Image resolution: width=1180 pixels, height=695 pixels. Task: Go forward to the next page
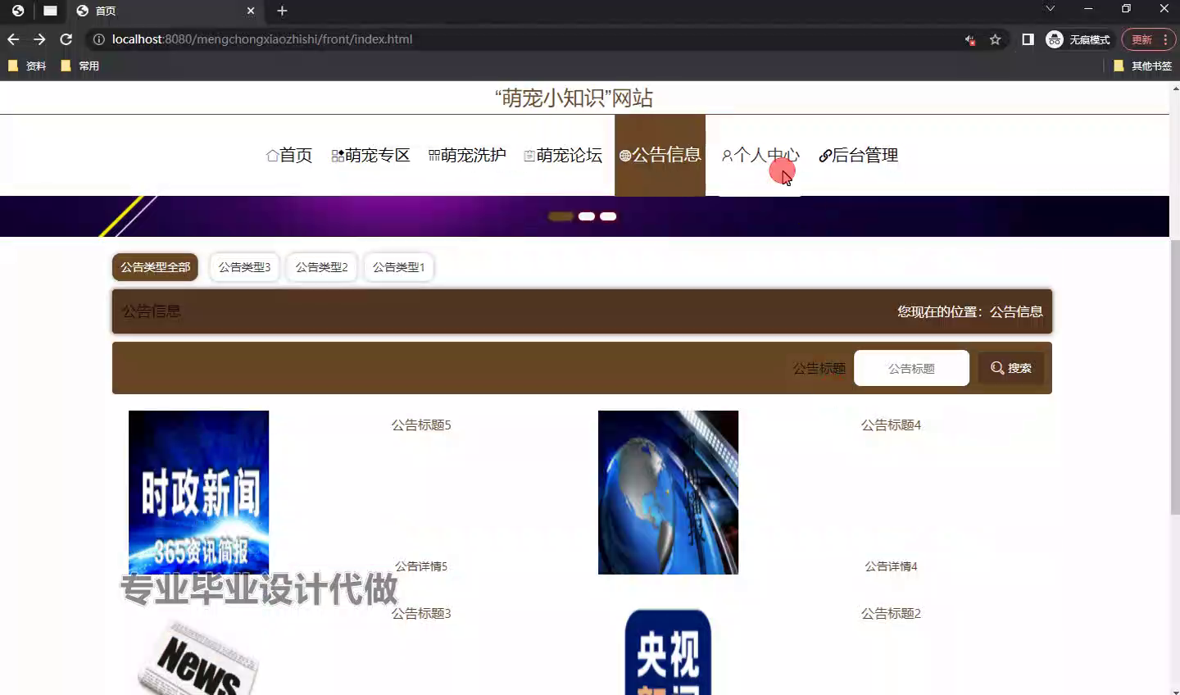coord(39,39)
